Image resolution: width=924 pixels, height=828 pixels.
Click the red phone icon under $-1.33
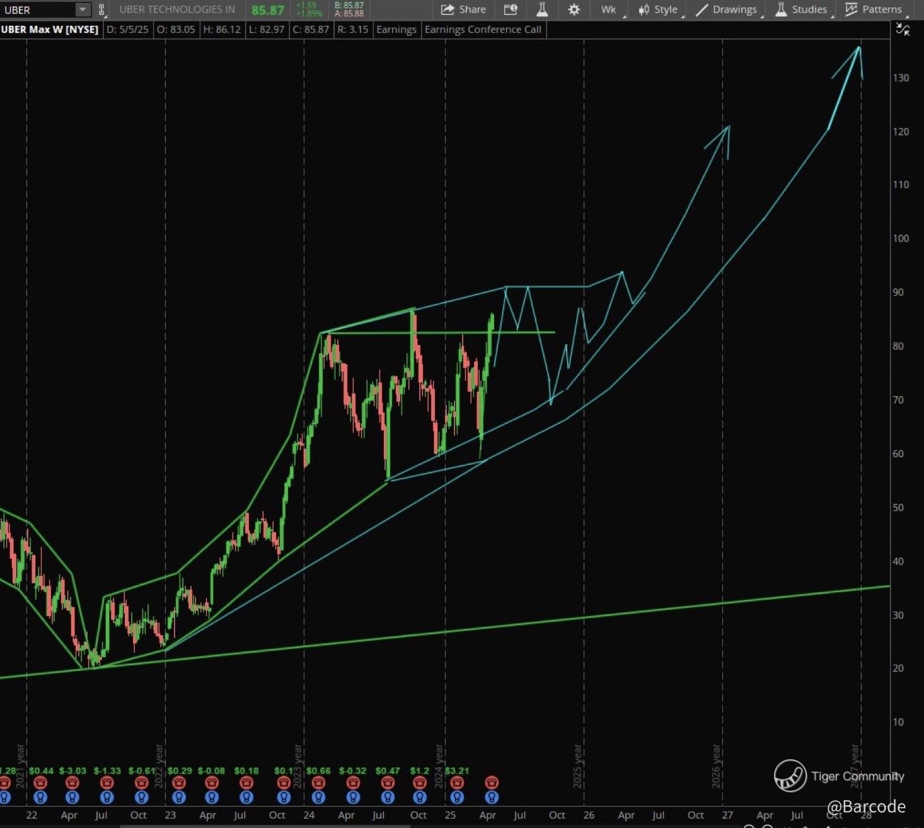107,783
